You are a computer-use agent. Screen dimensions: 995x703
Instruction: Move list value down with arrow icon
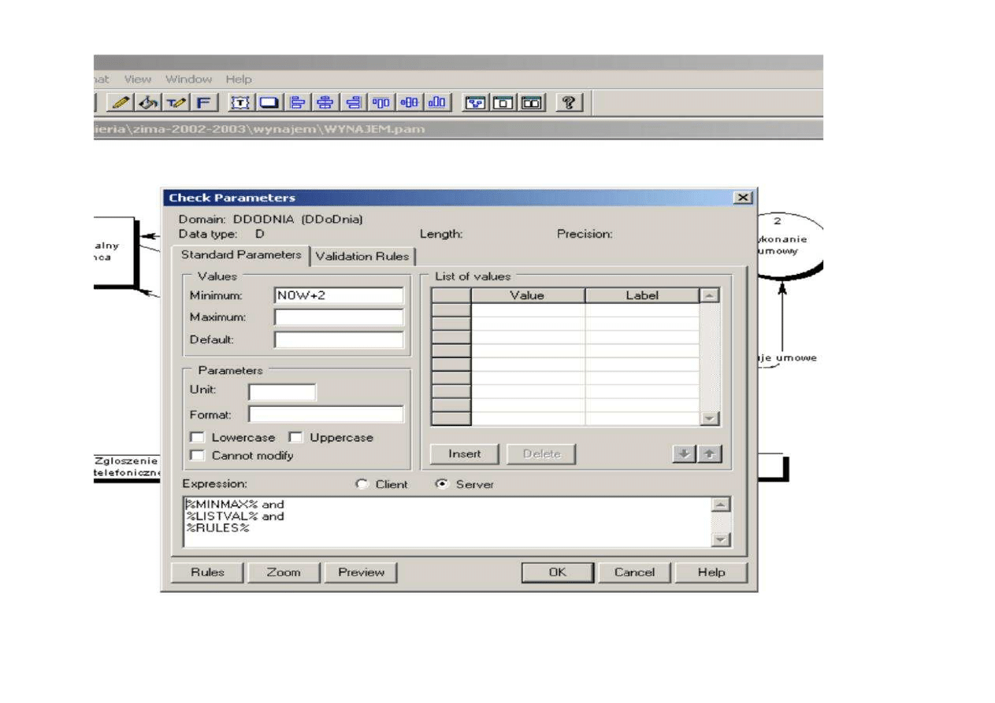[683, 454]
